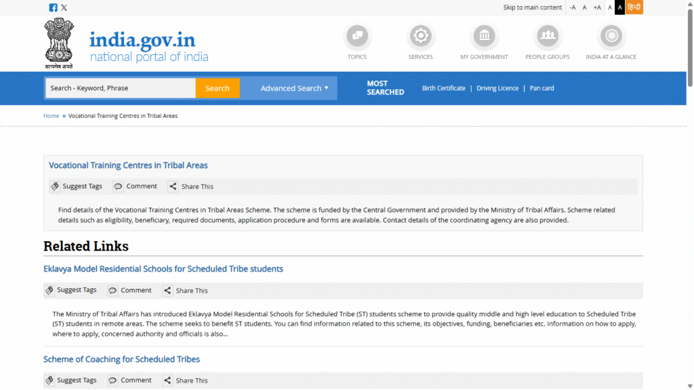Increase font size with +A
Viewport: 694px width, 390px height.
click(597, 7)
